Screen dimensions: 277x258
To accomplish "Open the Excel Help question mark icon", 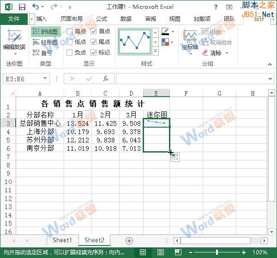I will click(x=216, y=7).
